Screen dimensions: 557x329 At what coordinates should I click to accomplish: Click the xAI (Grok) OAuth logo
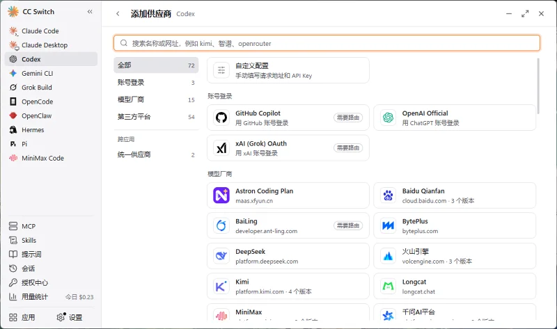pyautogui.click(x=221, y=147)
